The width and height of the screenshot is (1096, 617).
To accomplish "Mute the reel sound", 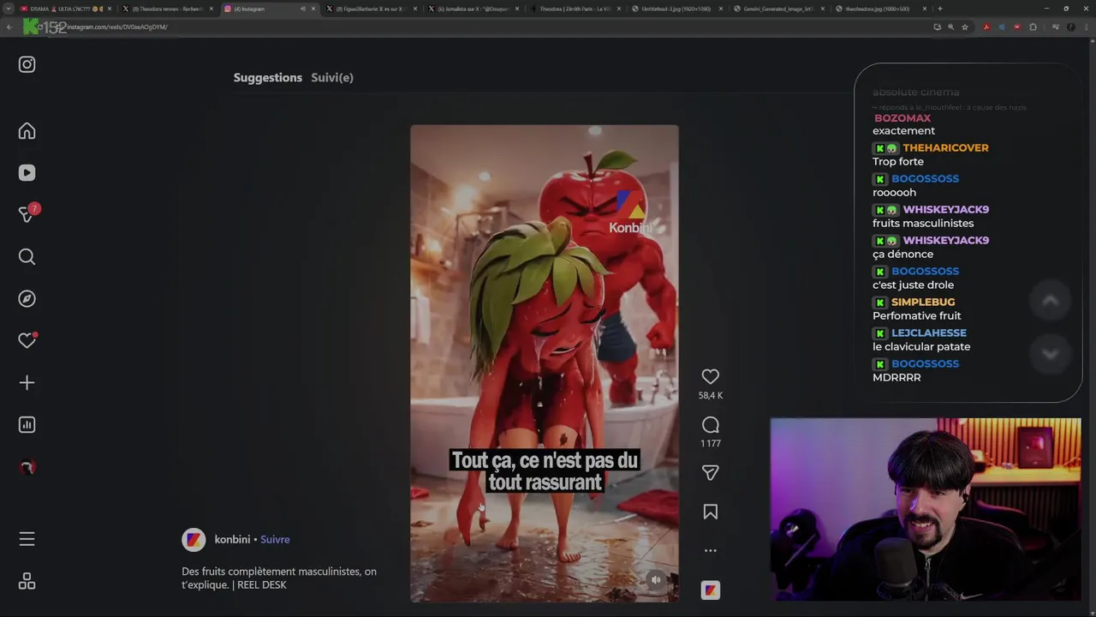I will pyautogui.click(x=656, y=580).
